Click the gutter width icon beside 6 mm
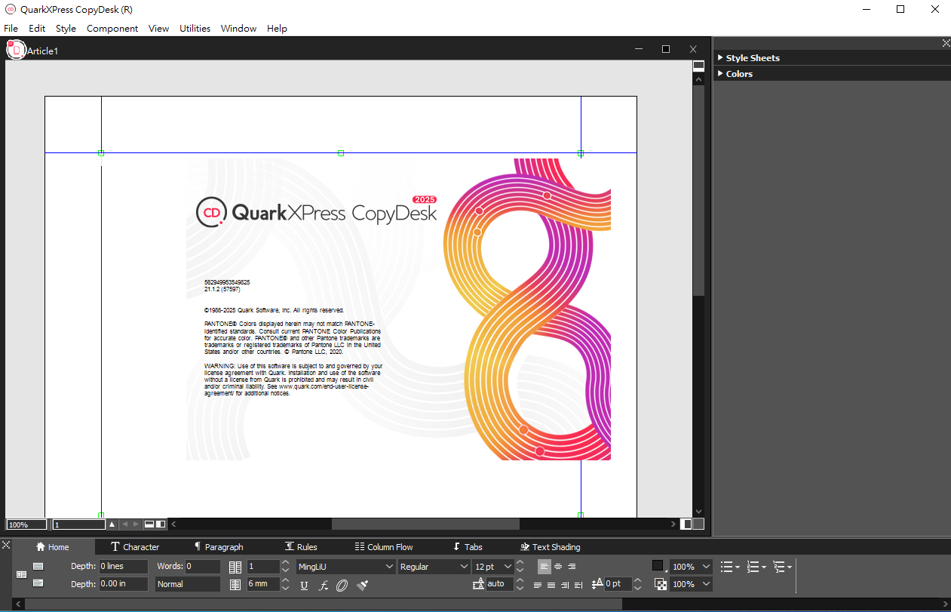The width and height of the screenshot is (951, 612). 235,584
